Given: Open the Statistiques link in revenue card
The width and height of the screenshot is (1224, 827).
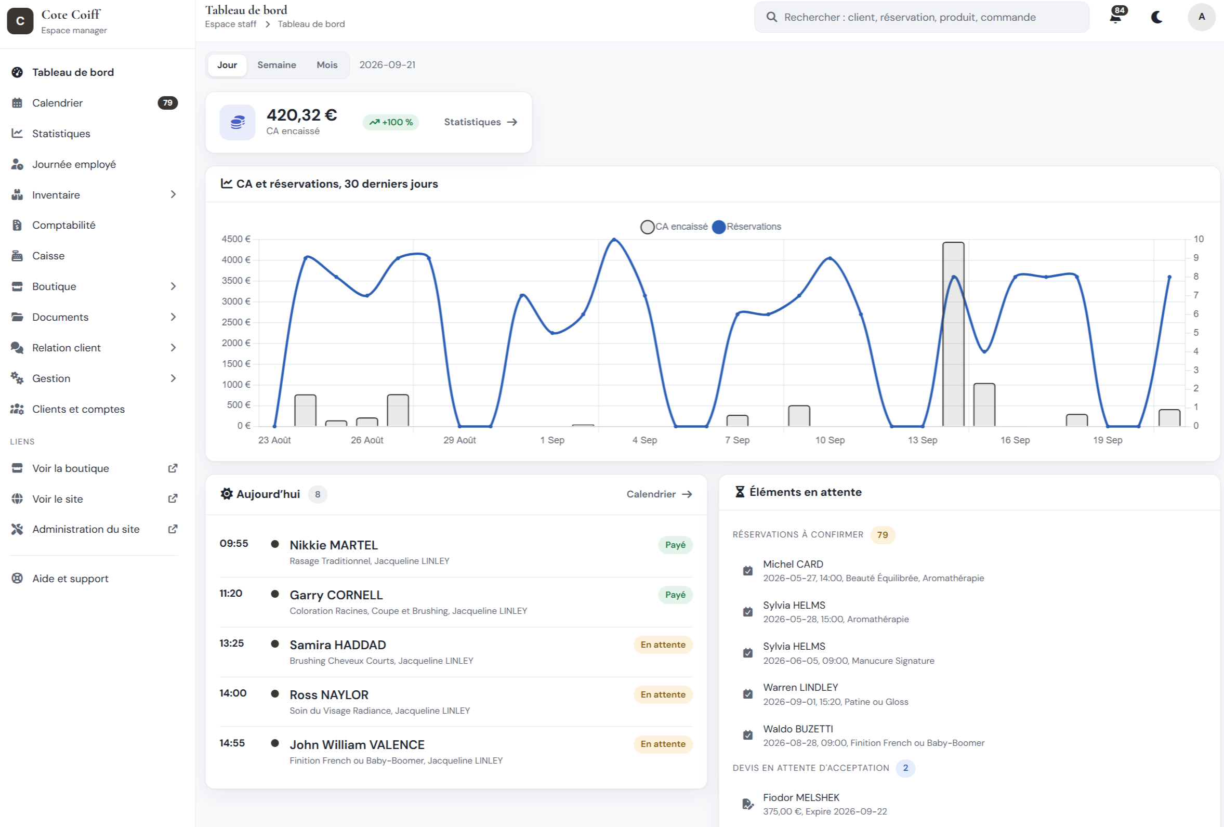Looking at the screenshot, I should pos(481,122).
